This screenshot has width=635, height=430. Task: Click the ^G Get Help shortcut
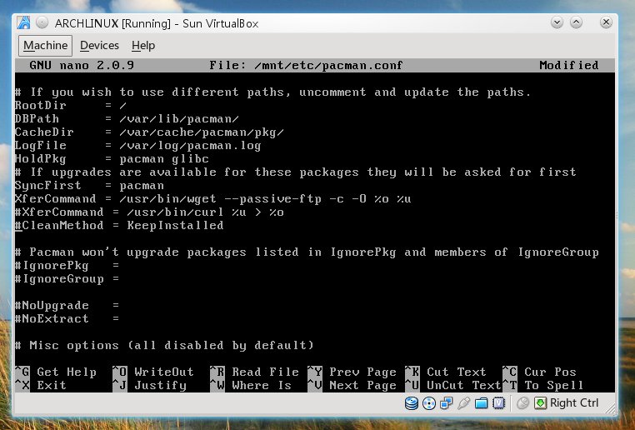point(56,372)
